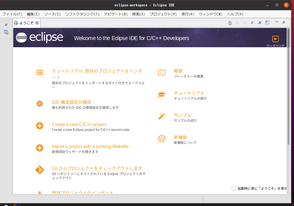Click text フィーチャーの概要

[x=189, y=76]
